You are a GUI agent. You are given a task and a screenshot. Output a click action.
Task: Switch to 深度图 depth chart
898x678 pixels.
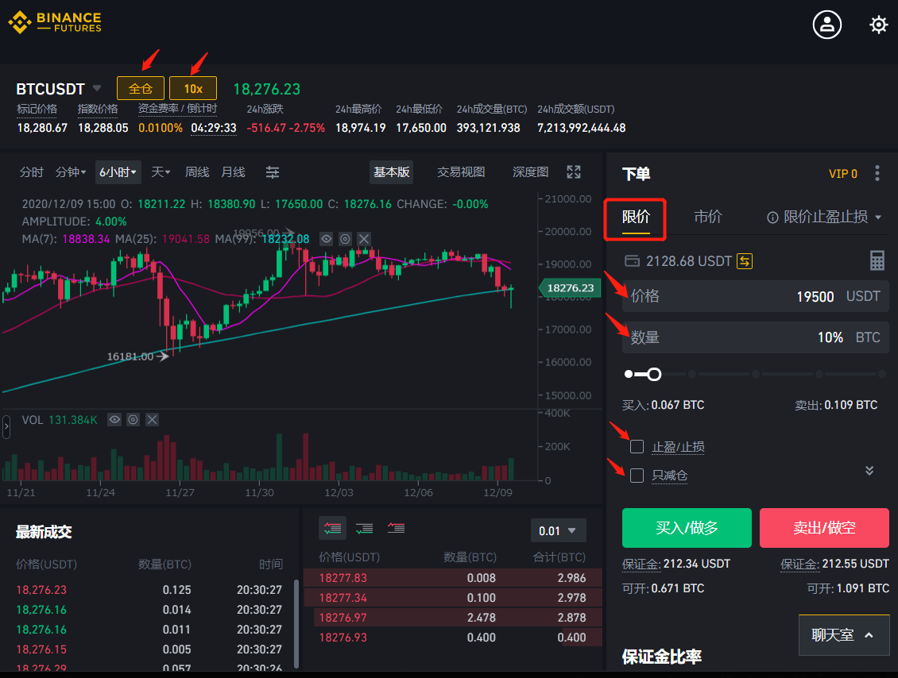point(530,172)
